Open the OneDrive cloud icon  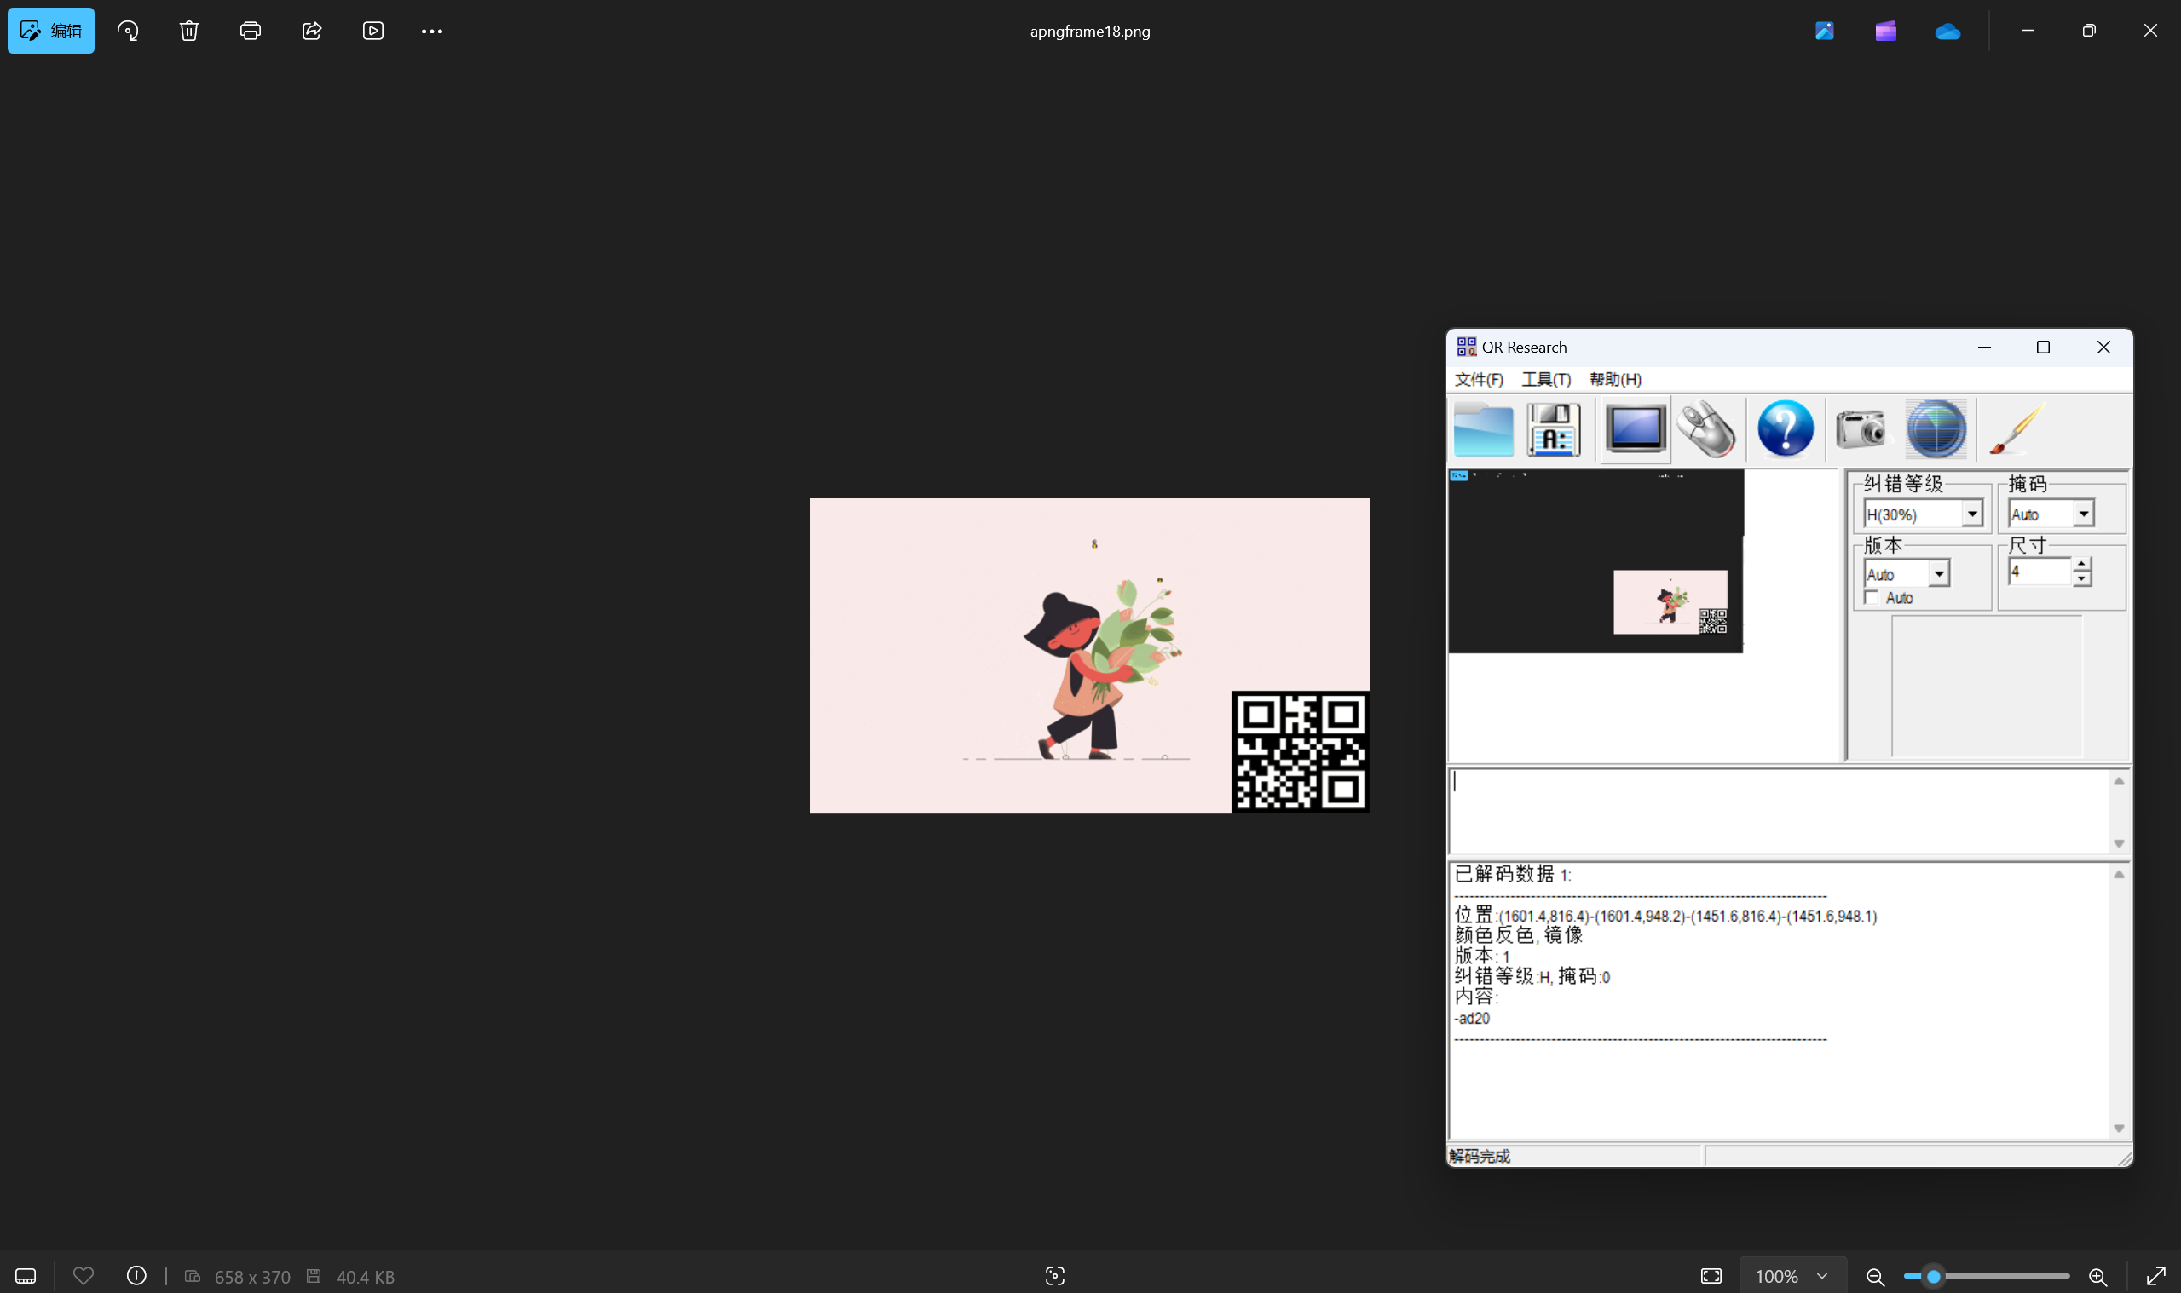click(1947, 32)
